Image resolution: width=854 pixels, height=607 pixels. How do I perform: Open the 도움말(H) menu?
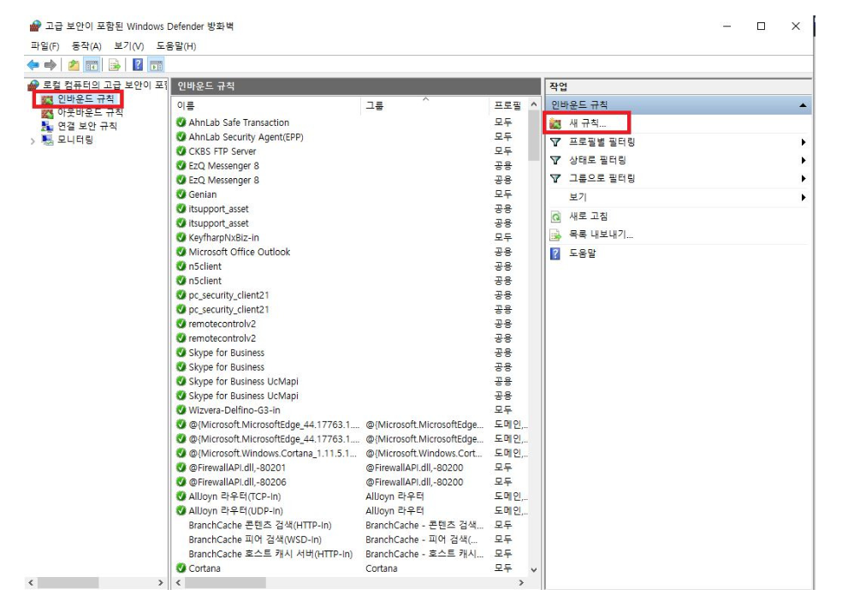pos(176,46)
